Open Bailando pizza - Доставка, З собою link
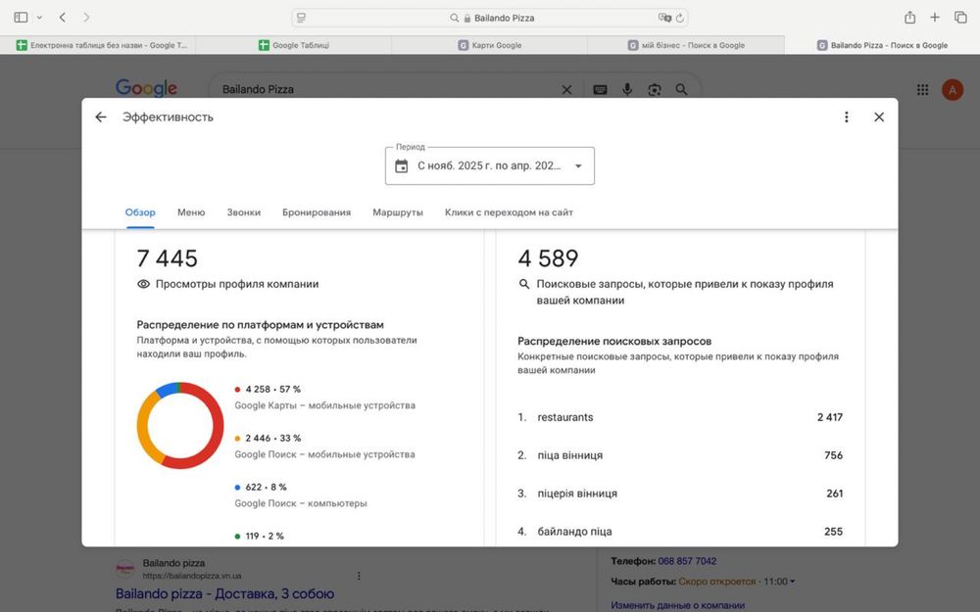This screenshot has height=612, width=980. (225, 593)
